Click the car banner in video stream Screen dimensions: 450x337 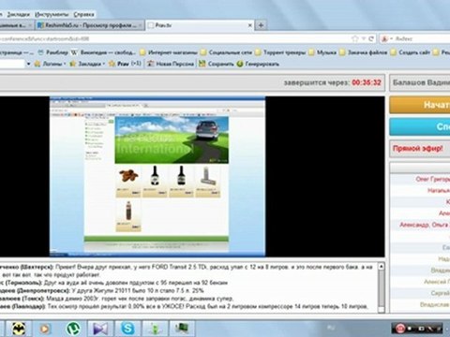click(x=172, y=139)
